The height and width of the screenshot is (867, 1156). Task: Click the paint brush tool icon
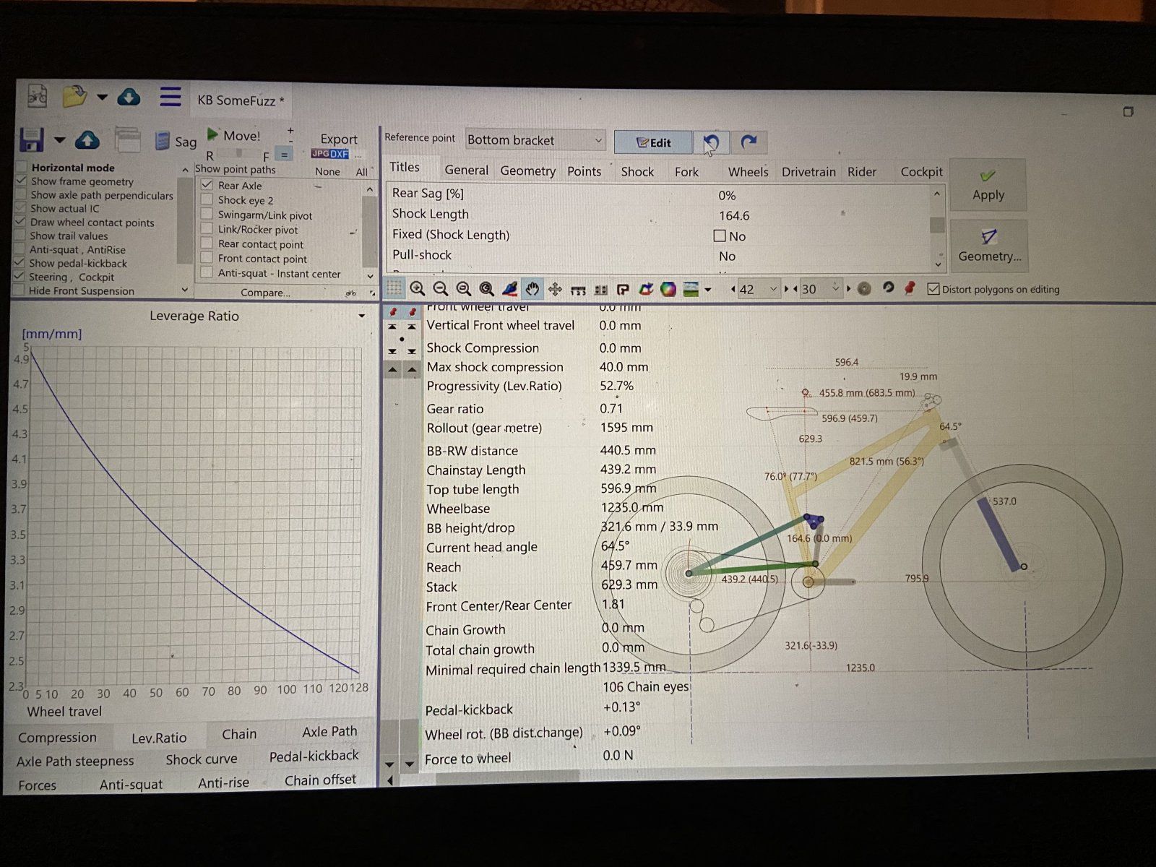[509, 289]
